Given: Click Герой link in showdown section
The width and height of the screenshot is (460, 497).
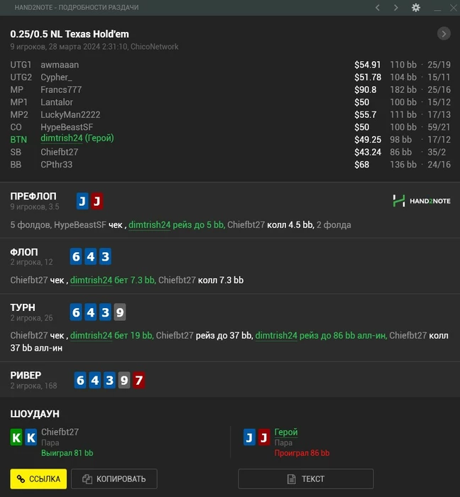Looking at the screenshot, I should tap(286, 432).
